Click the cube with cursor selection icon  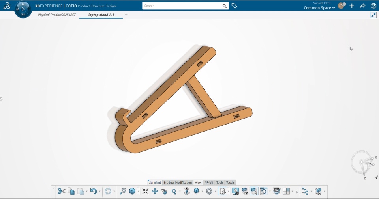tap(318, 191)
